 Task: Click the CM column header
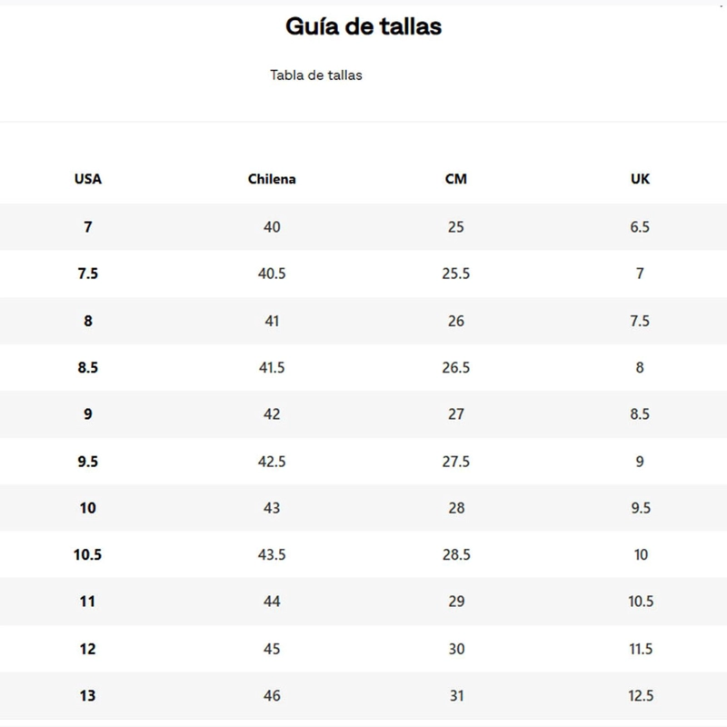click(x=456, y=179)
